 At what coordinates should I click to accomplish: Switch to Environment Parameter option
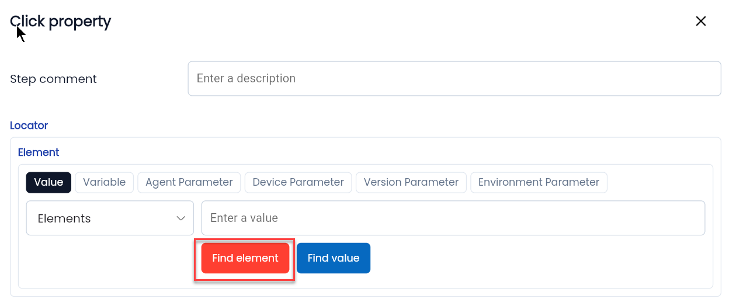tap(539, 182)
